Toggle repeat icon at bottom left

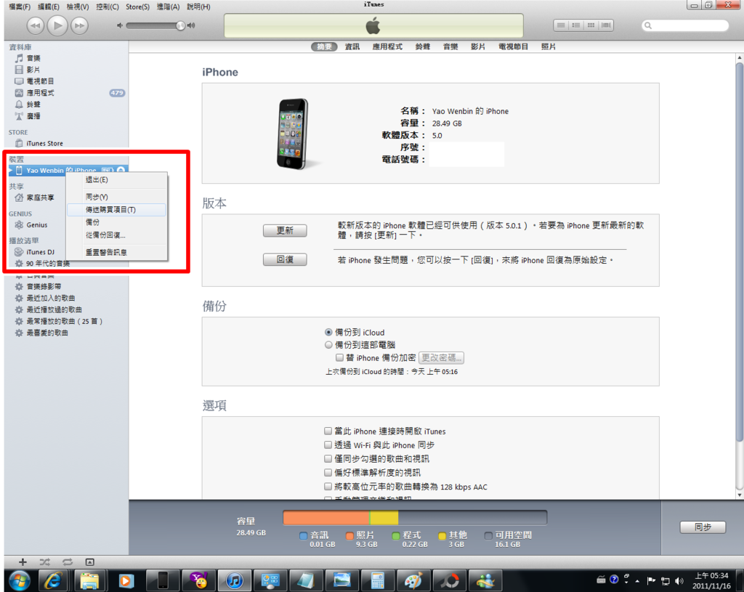(68, 562)
